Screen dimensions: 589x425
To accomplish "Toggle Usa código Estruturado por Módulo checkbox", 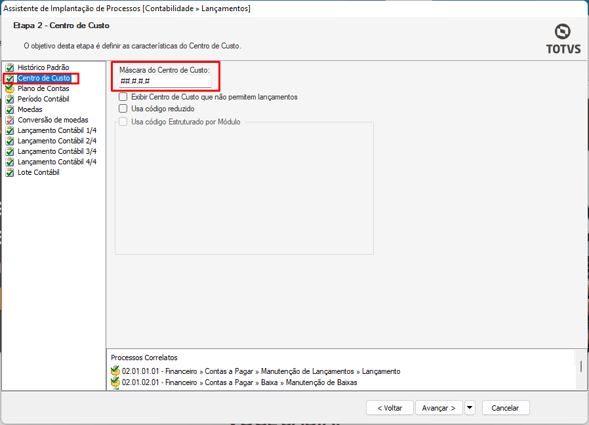I will click(x=123, y=122).
